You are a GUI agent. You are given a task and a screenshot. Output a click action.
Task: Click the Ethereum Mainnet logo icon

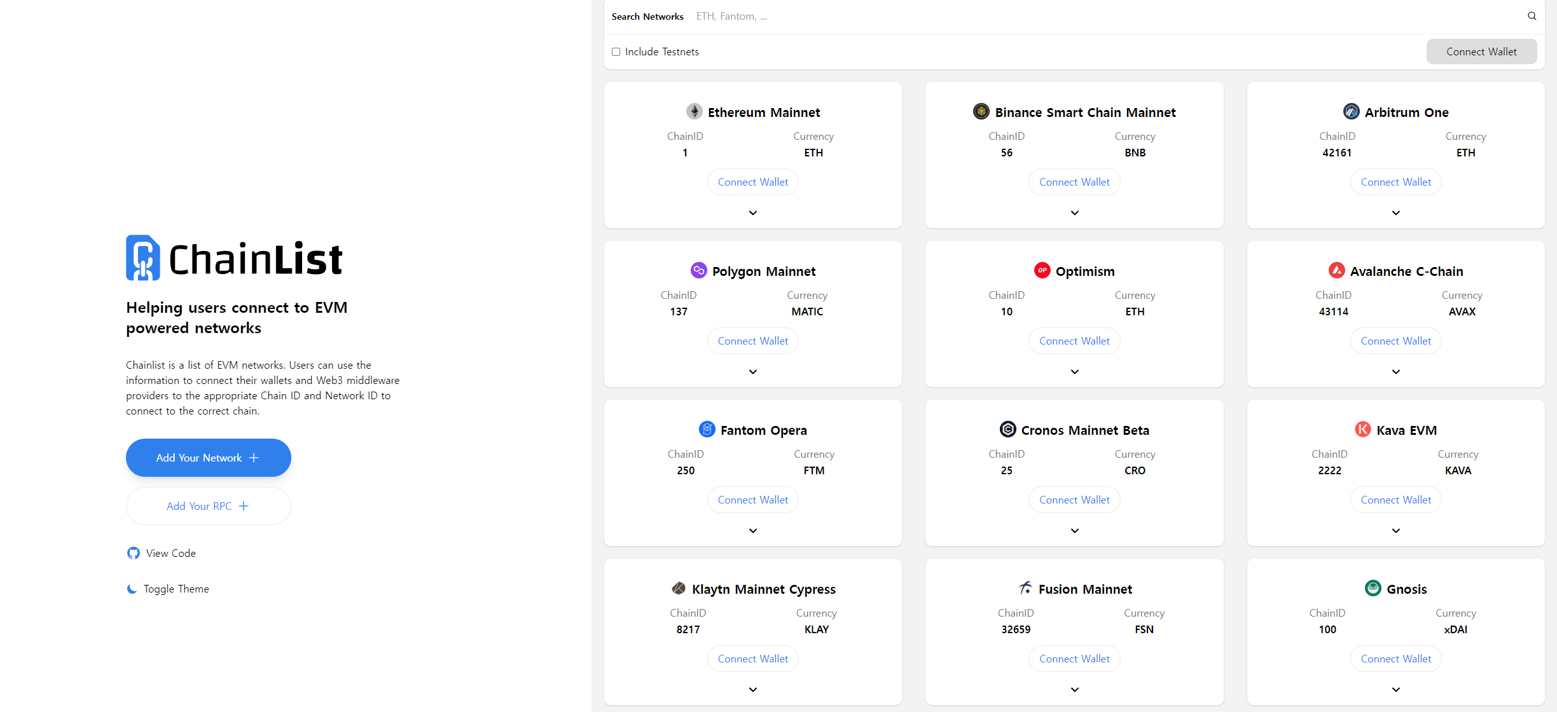694,112
